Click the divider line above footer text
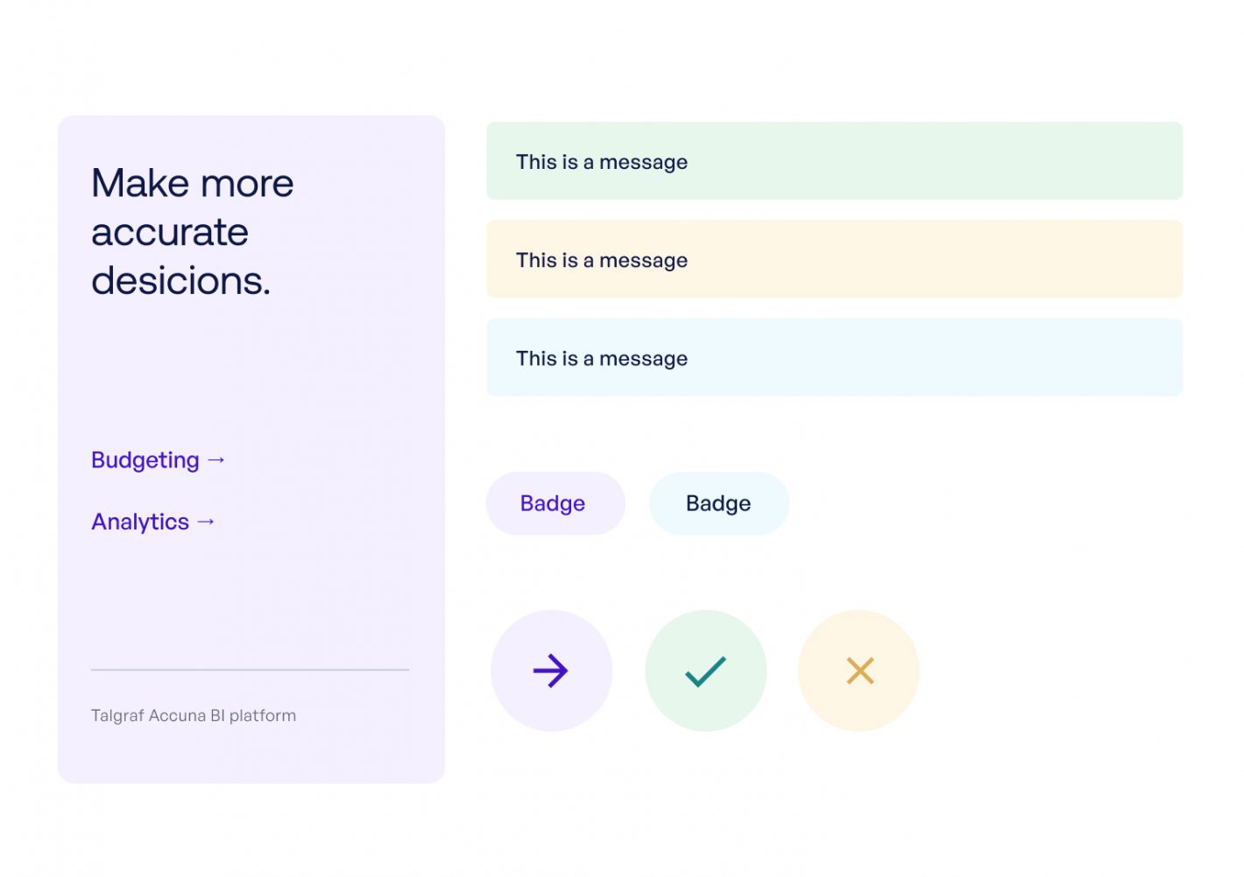The image size is (1244, 877). pyautogui.click(x=250, y=670)
